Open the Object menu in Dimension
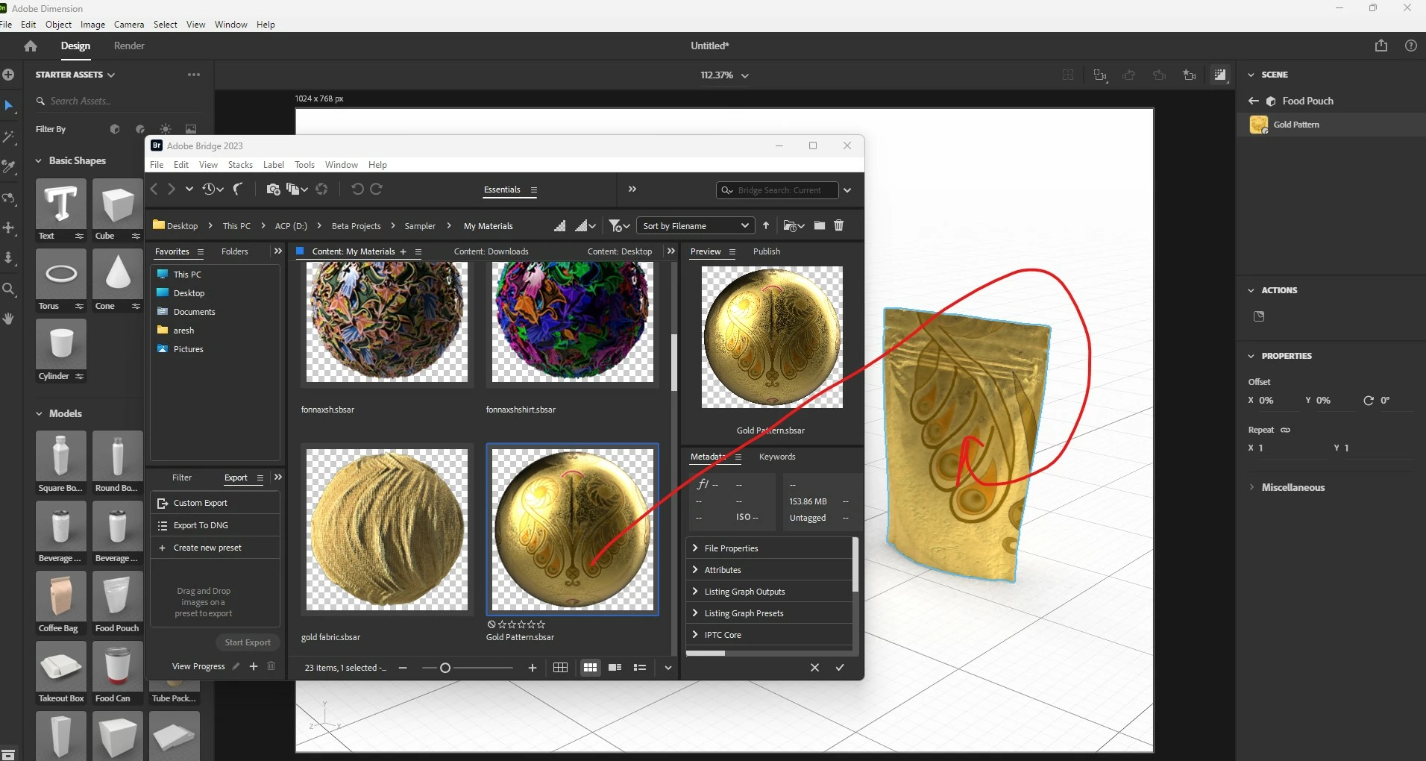Image resolution: width=1426 pixels, height=761 pixels. (x=58, y=25)
